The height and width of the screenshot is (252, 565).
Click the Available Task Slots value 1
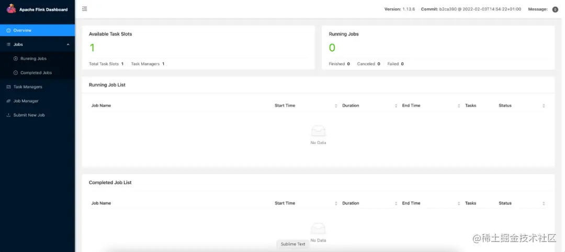point(92,48)
